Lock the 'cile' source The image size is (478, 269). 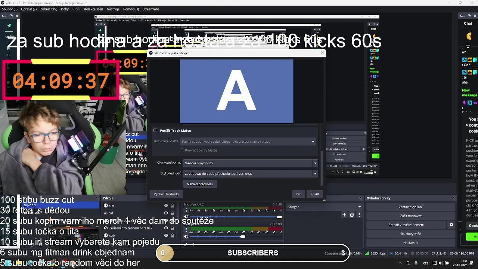pyautogui.click(x=172, y=205)
